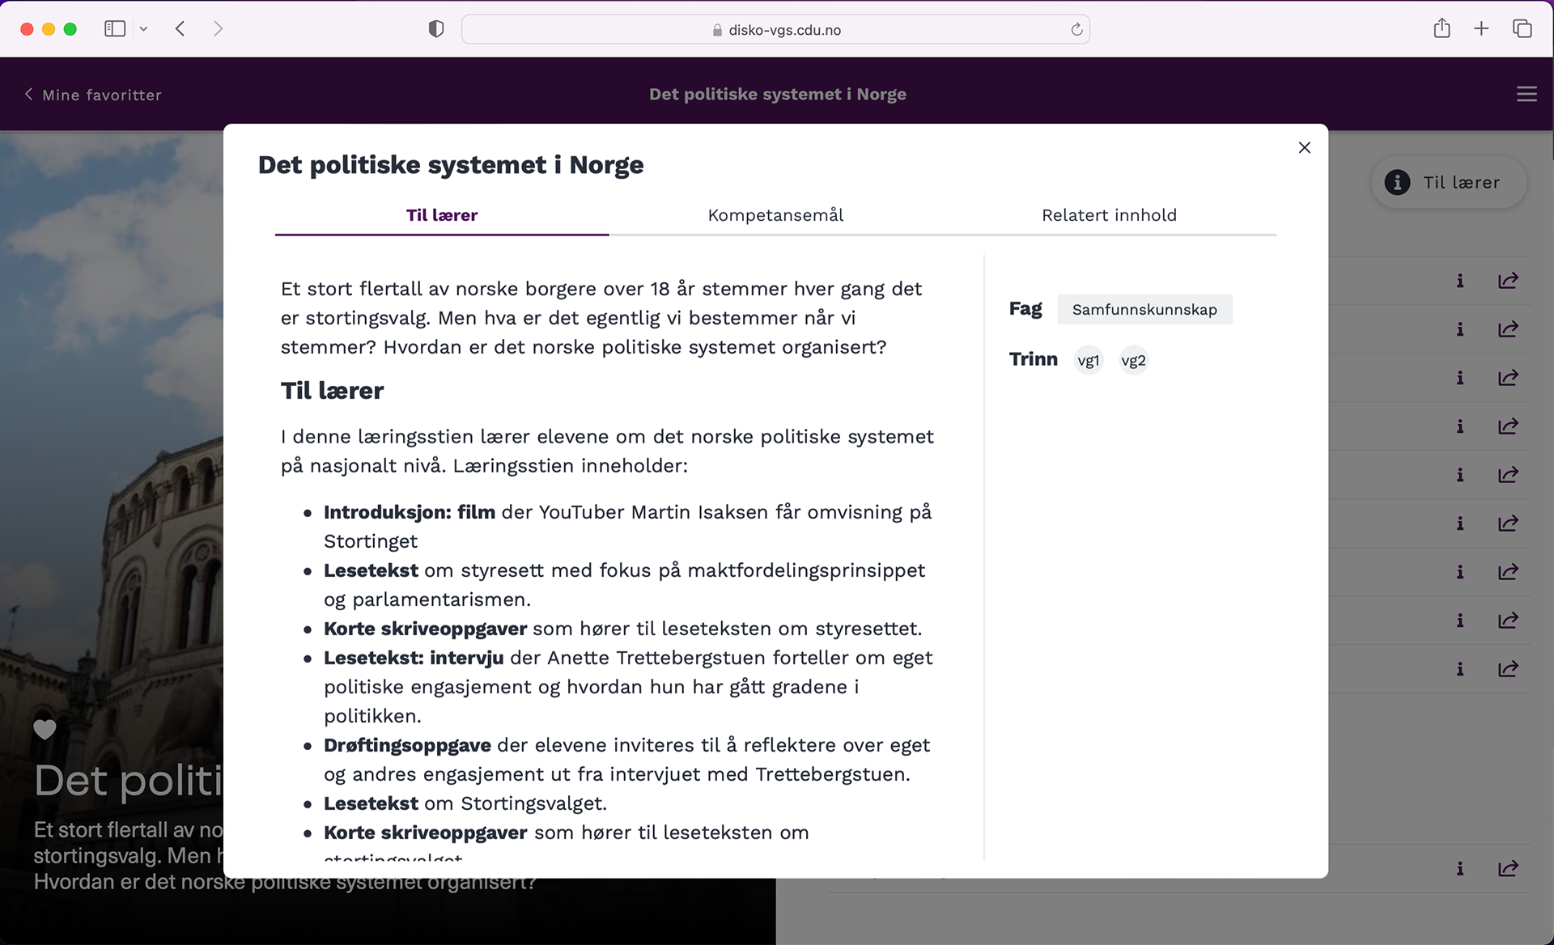Open a new tab with plus icon
Viewport: 1554px width, 945px height.
pyautogui.click(x=1481, y=29)
